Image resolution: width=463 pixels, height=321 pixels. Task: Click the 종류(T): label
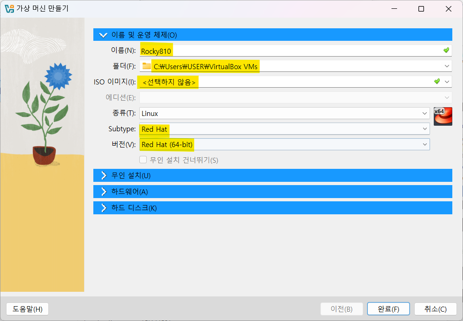click(124, 113)
